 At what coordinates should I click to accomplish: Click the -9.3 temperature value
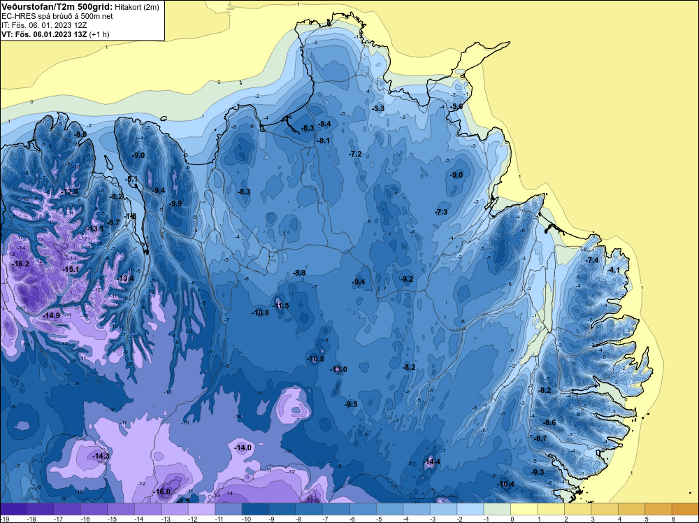coord(538,472)
